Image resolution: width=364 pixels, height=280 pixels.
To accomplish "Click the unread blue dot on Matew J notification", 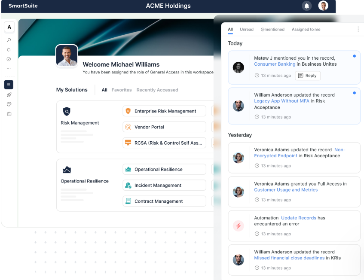I will [x=354, y=56].
